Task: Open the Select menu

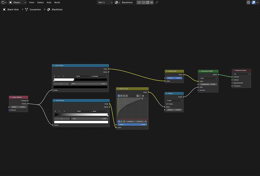Action: [x=40, y=3]
